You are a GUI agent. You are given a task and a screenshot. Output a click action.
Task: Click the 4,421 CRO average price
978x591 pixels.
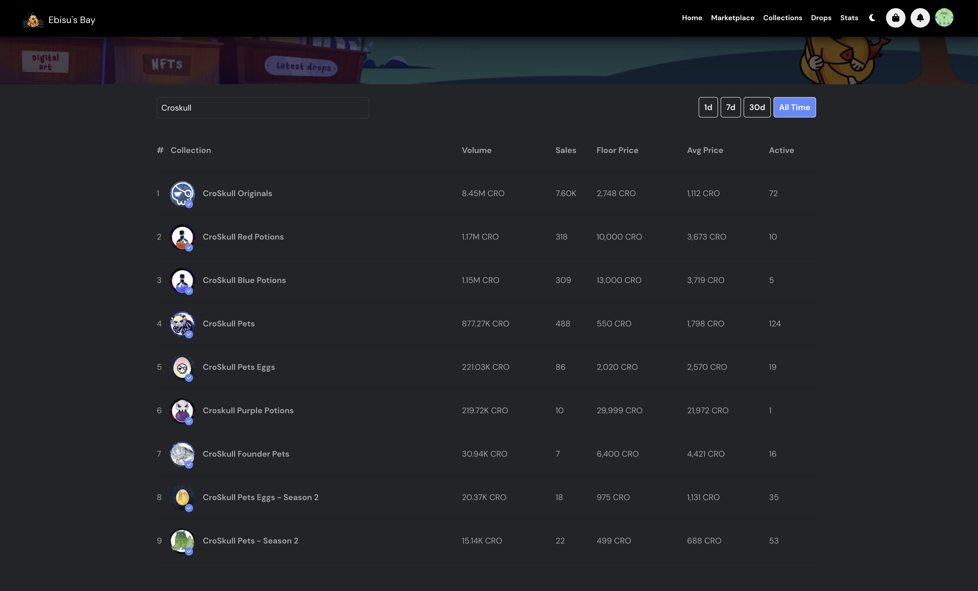(x=706, y=454)
